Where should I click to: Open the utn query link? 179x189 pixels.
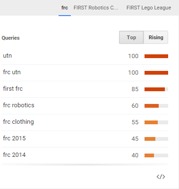point(8,56)
